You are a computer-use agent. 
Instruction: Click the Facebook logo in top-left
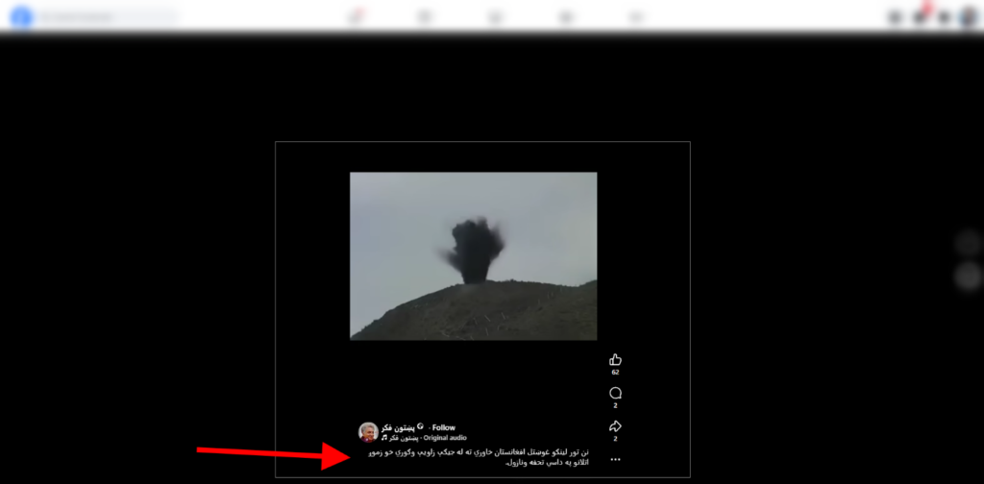21,17
